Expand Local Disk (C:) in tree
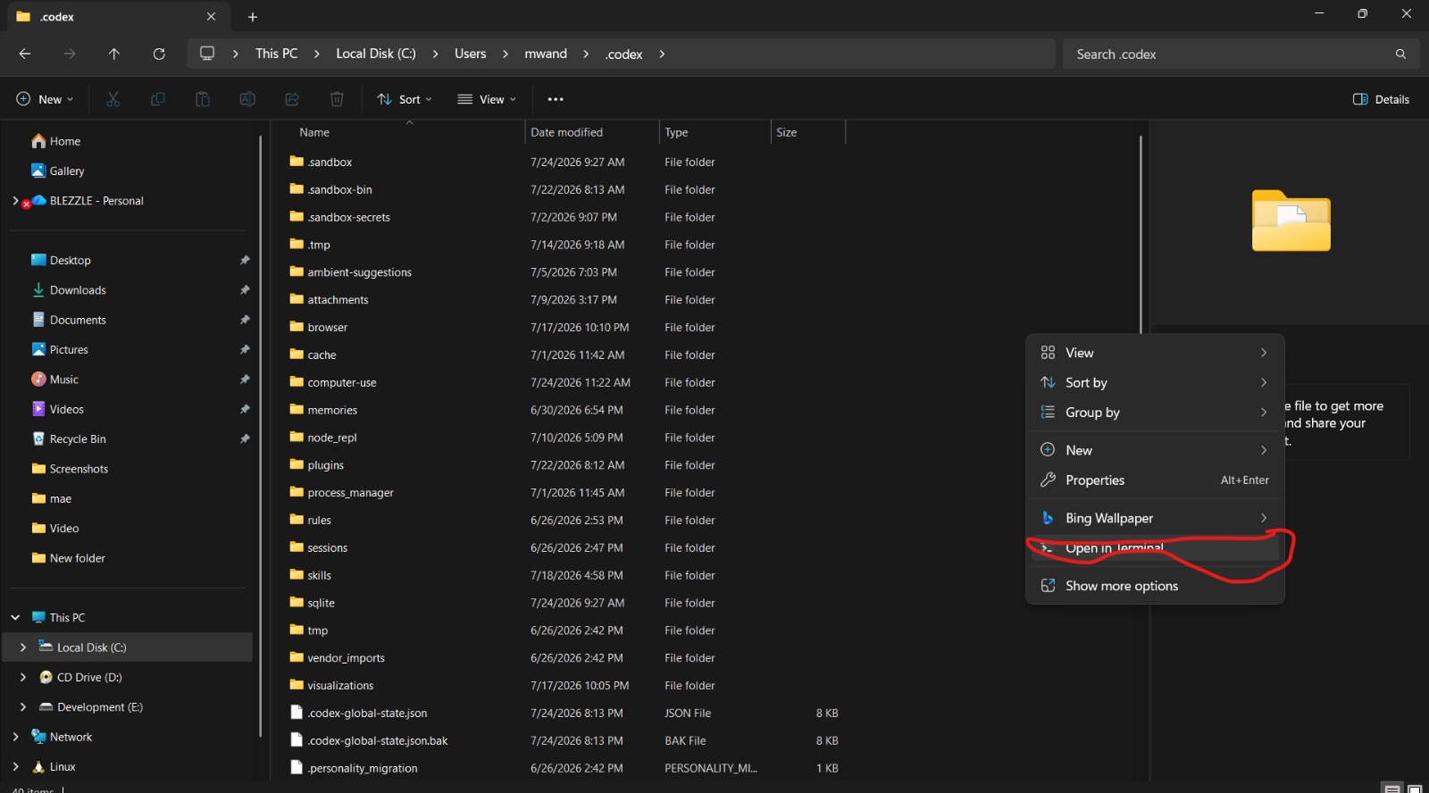 pyautogui.click(x=22, y=647)
